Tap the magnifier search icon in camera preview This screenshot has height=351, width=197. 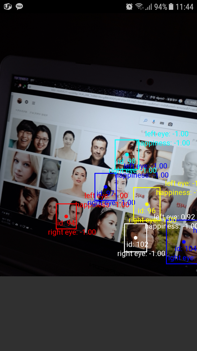(x=145, y=121)
